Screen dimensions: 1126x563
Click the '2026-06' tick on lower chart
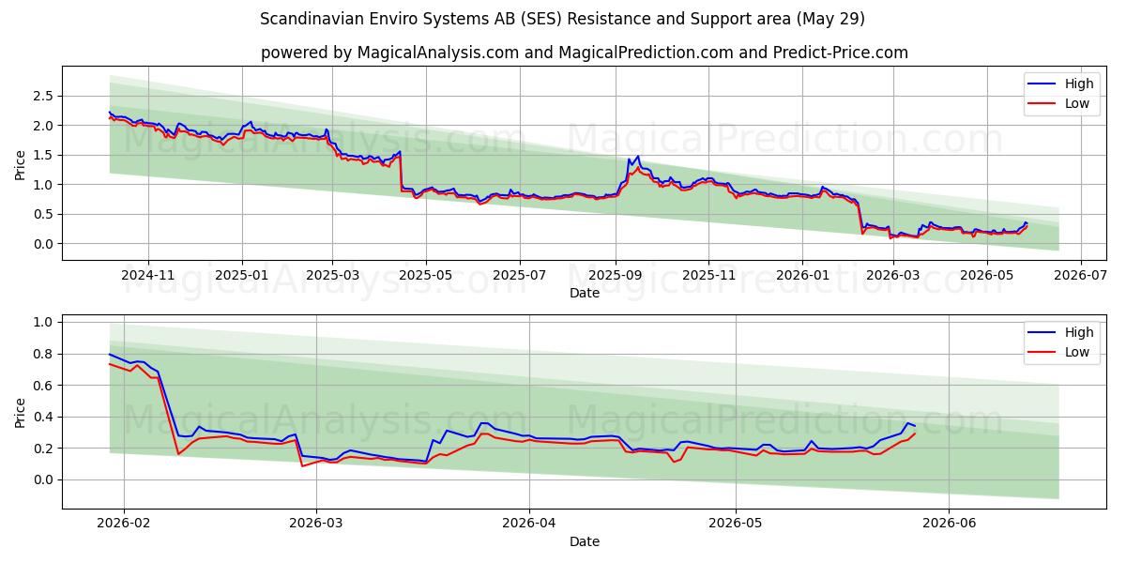[x=950, y=525]
